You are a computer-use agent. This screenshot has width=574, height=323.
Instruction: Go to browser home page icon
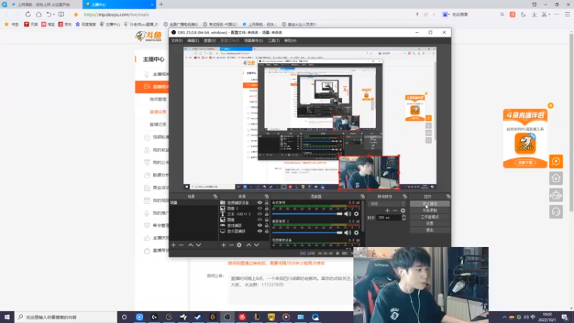(x=39, y=14)
